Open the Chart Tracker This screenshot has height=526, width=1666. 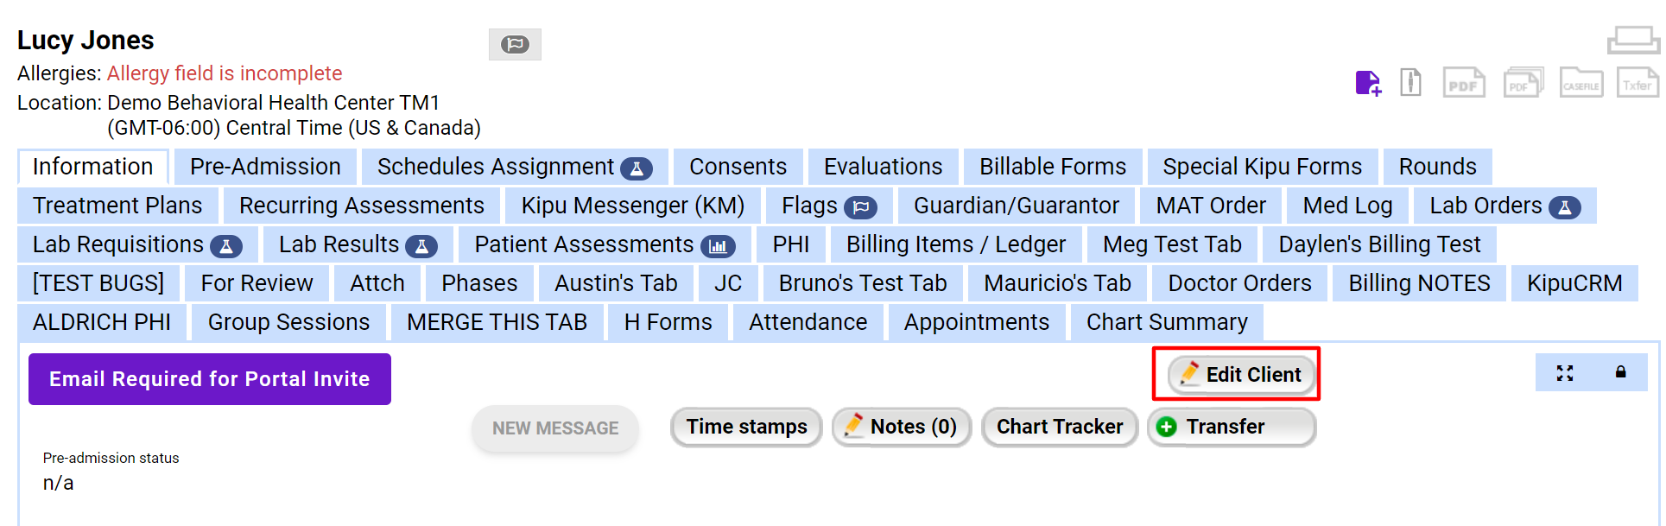1060,426
